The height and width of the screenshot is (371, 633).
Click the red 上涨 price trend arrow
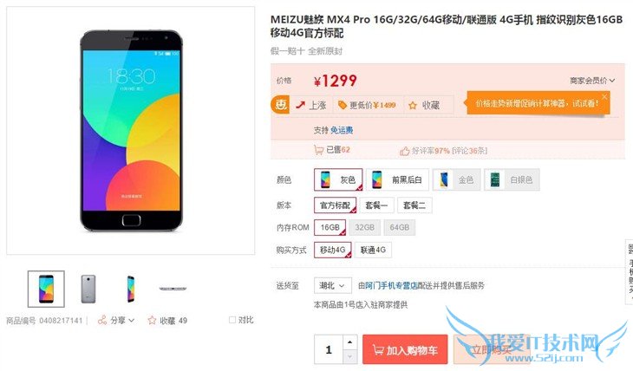coord(300,105)
